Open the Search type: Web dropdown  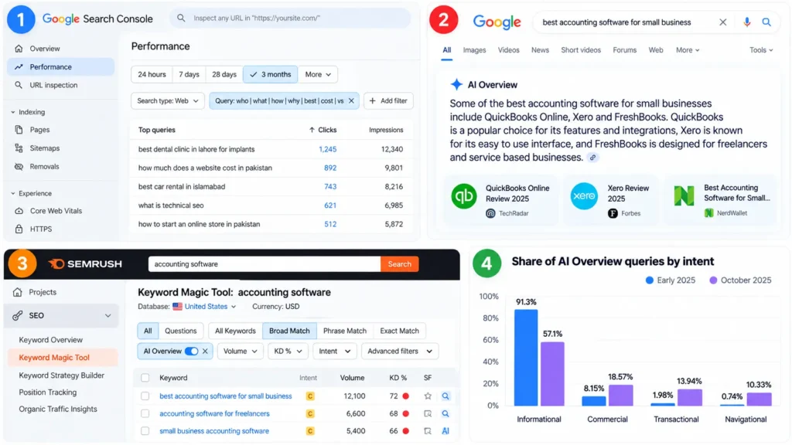pyautogui.click(x=168, y=101)
